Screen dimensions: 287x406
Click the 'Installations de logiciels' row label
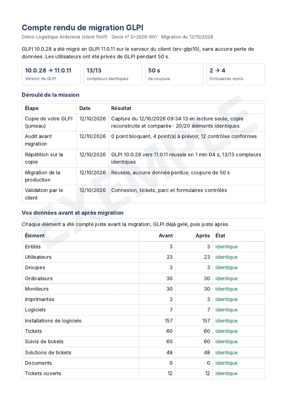[53, 321]
